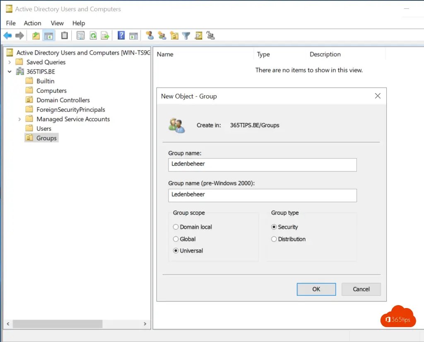Open the View menu
The height and width of the screenshot is (342, 424).
click(57, 23)
